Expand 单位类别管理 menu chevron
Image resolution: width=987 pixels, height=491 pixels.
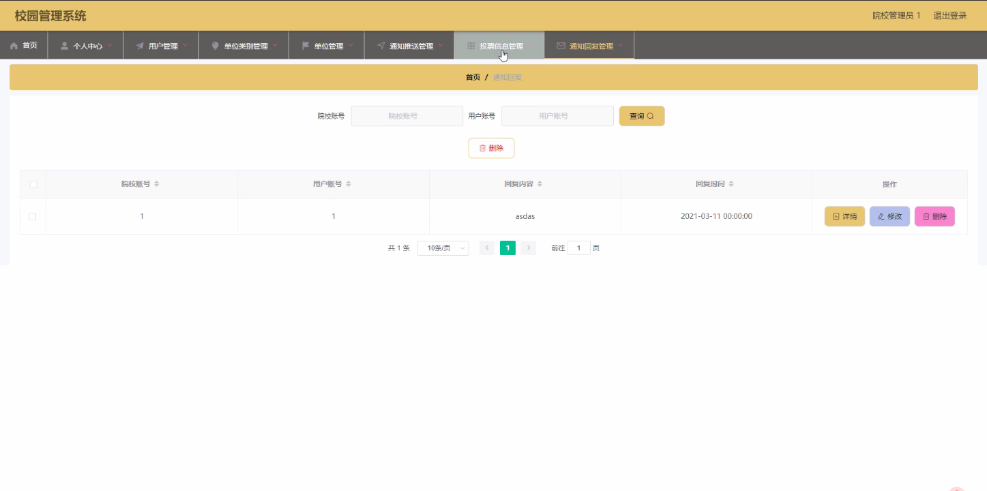click(276, 46)
